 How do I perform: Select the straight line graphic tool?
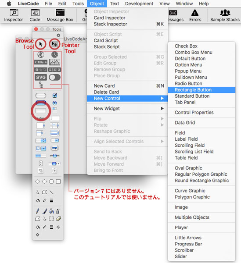51,192
